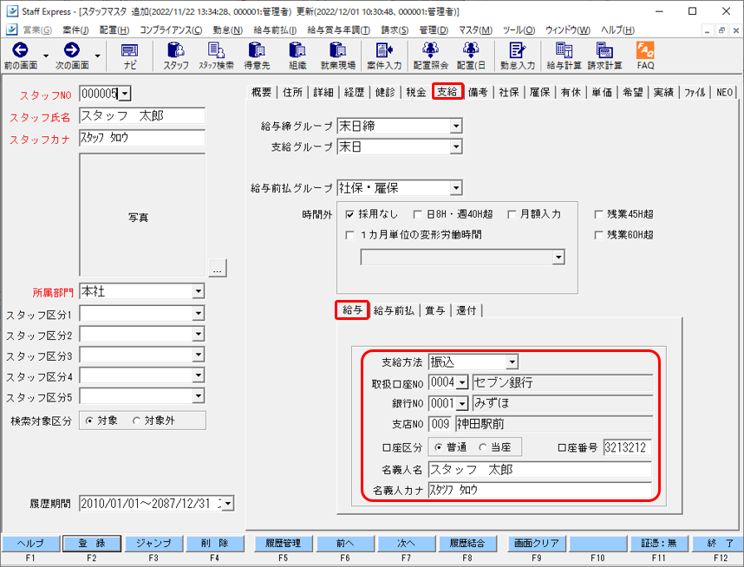Open the ナビ navigation icon
This screenshot has width=744, height=567.
pos(129,56)
